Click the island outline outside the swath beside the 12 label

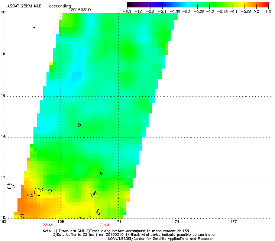pyautogui.click(x=10, y=186)
